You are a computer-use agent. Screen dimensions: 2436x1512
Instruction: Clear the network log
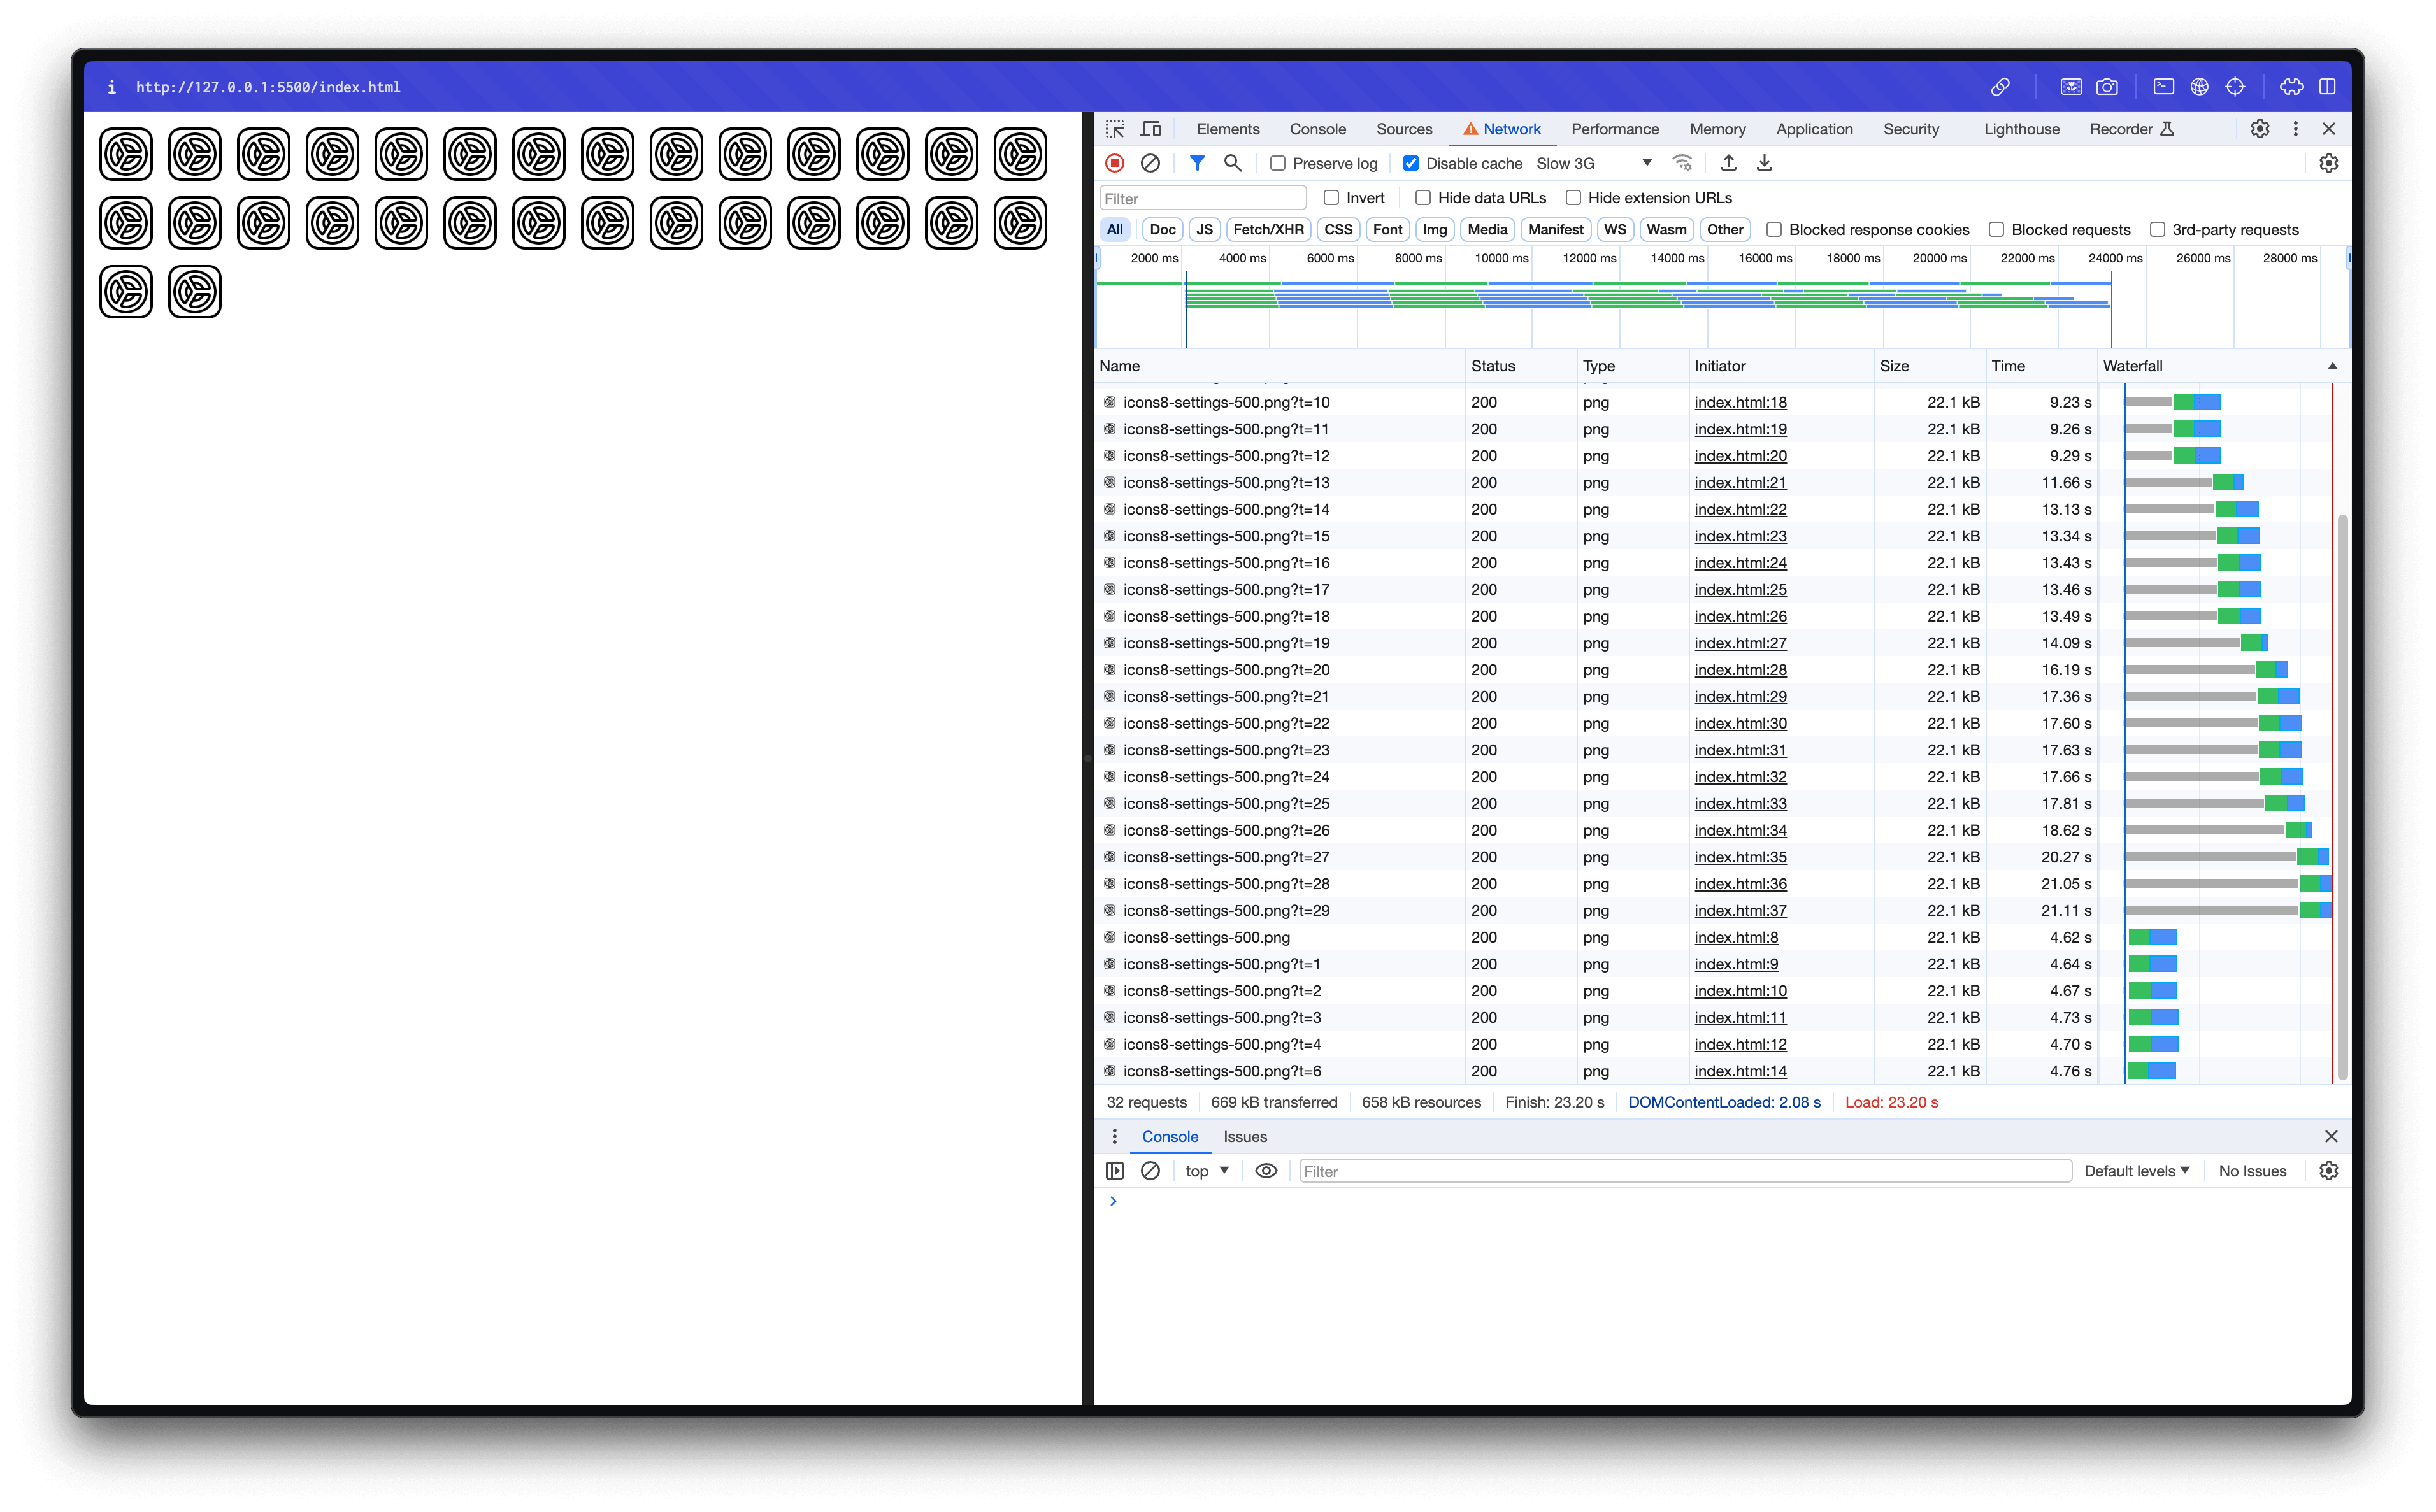1150,163
